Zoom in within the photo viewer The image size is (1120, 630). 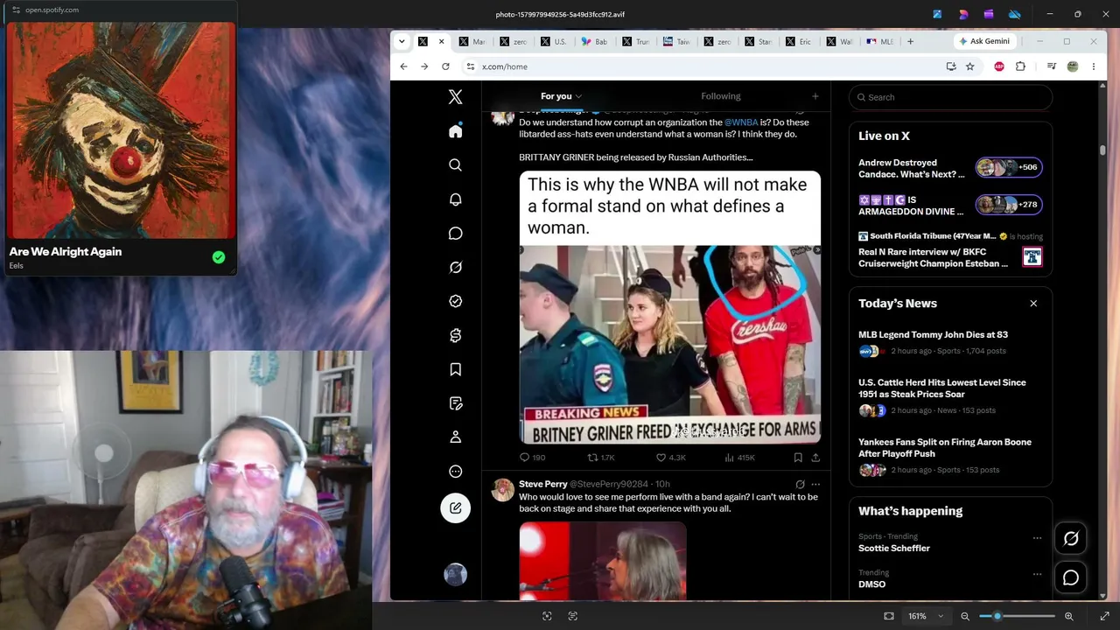pyautogui.click(x=1068, y=616)
